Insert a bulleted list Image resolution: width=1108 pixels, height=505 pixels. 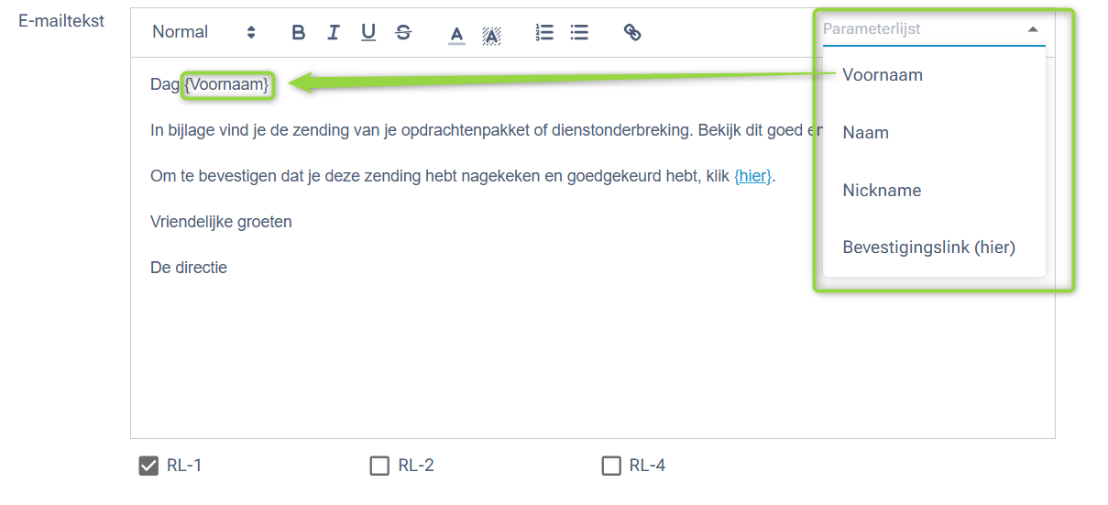[x=579, y=32]
